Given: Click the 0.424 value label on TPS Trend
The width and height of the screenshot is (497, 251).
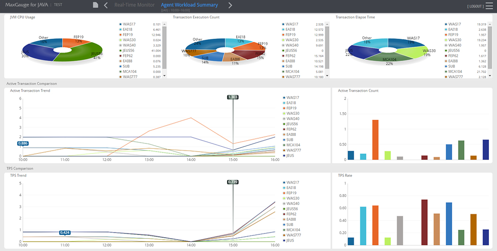Looking at the screenshot, I should click(64, 233).
